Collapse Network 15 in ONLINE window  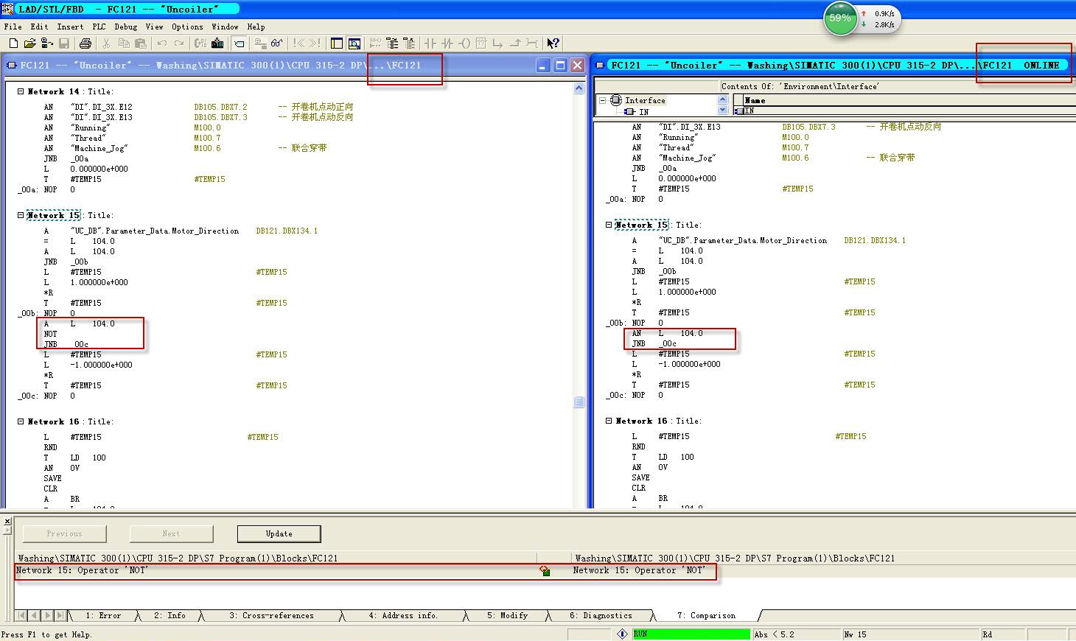(x=609, y=225)
